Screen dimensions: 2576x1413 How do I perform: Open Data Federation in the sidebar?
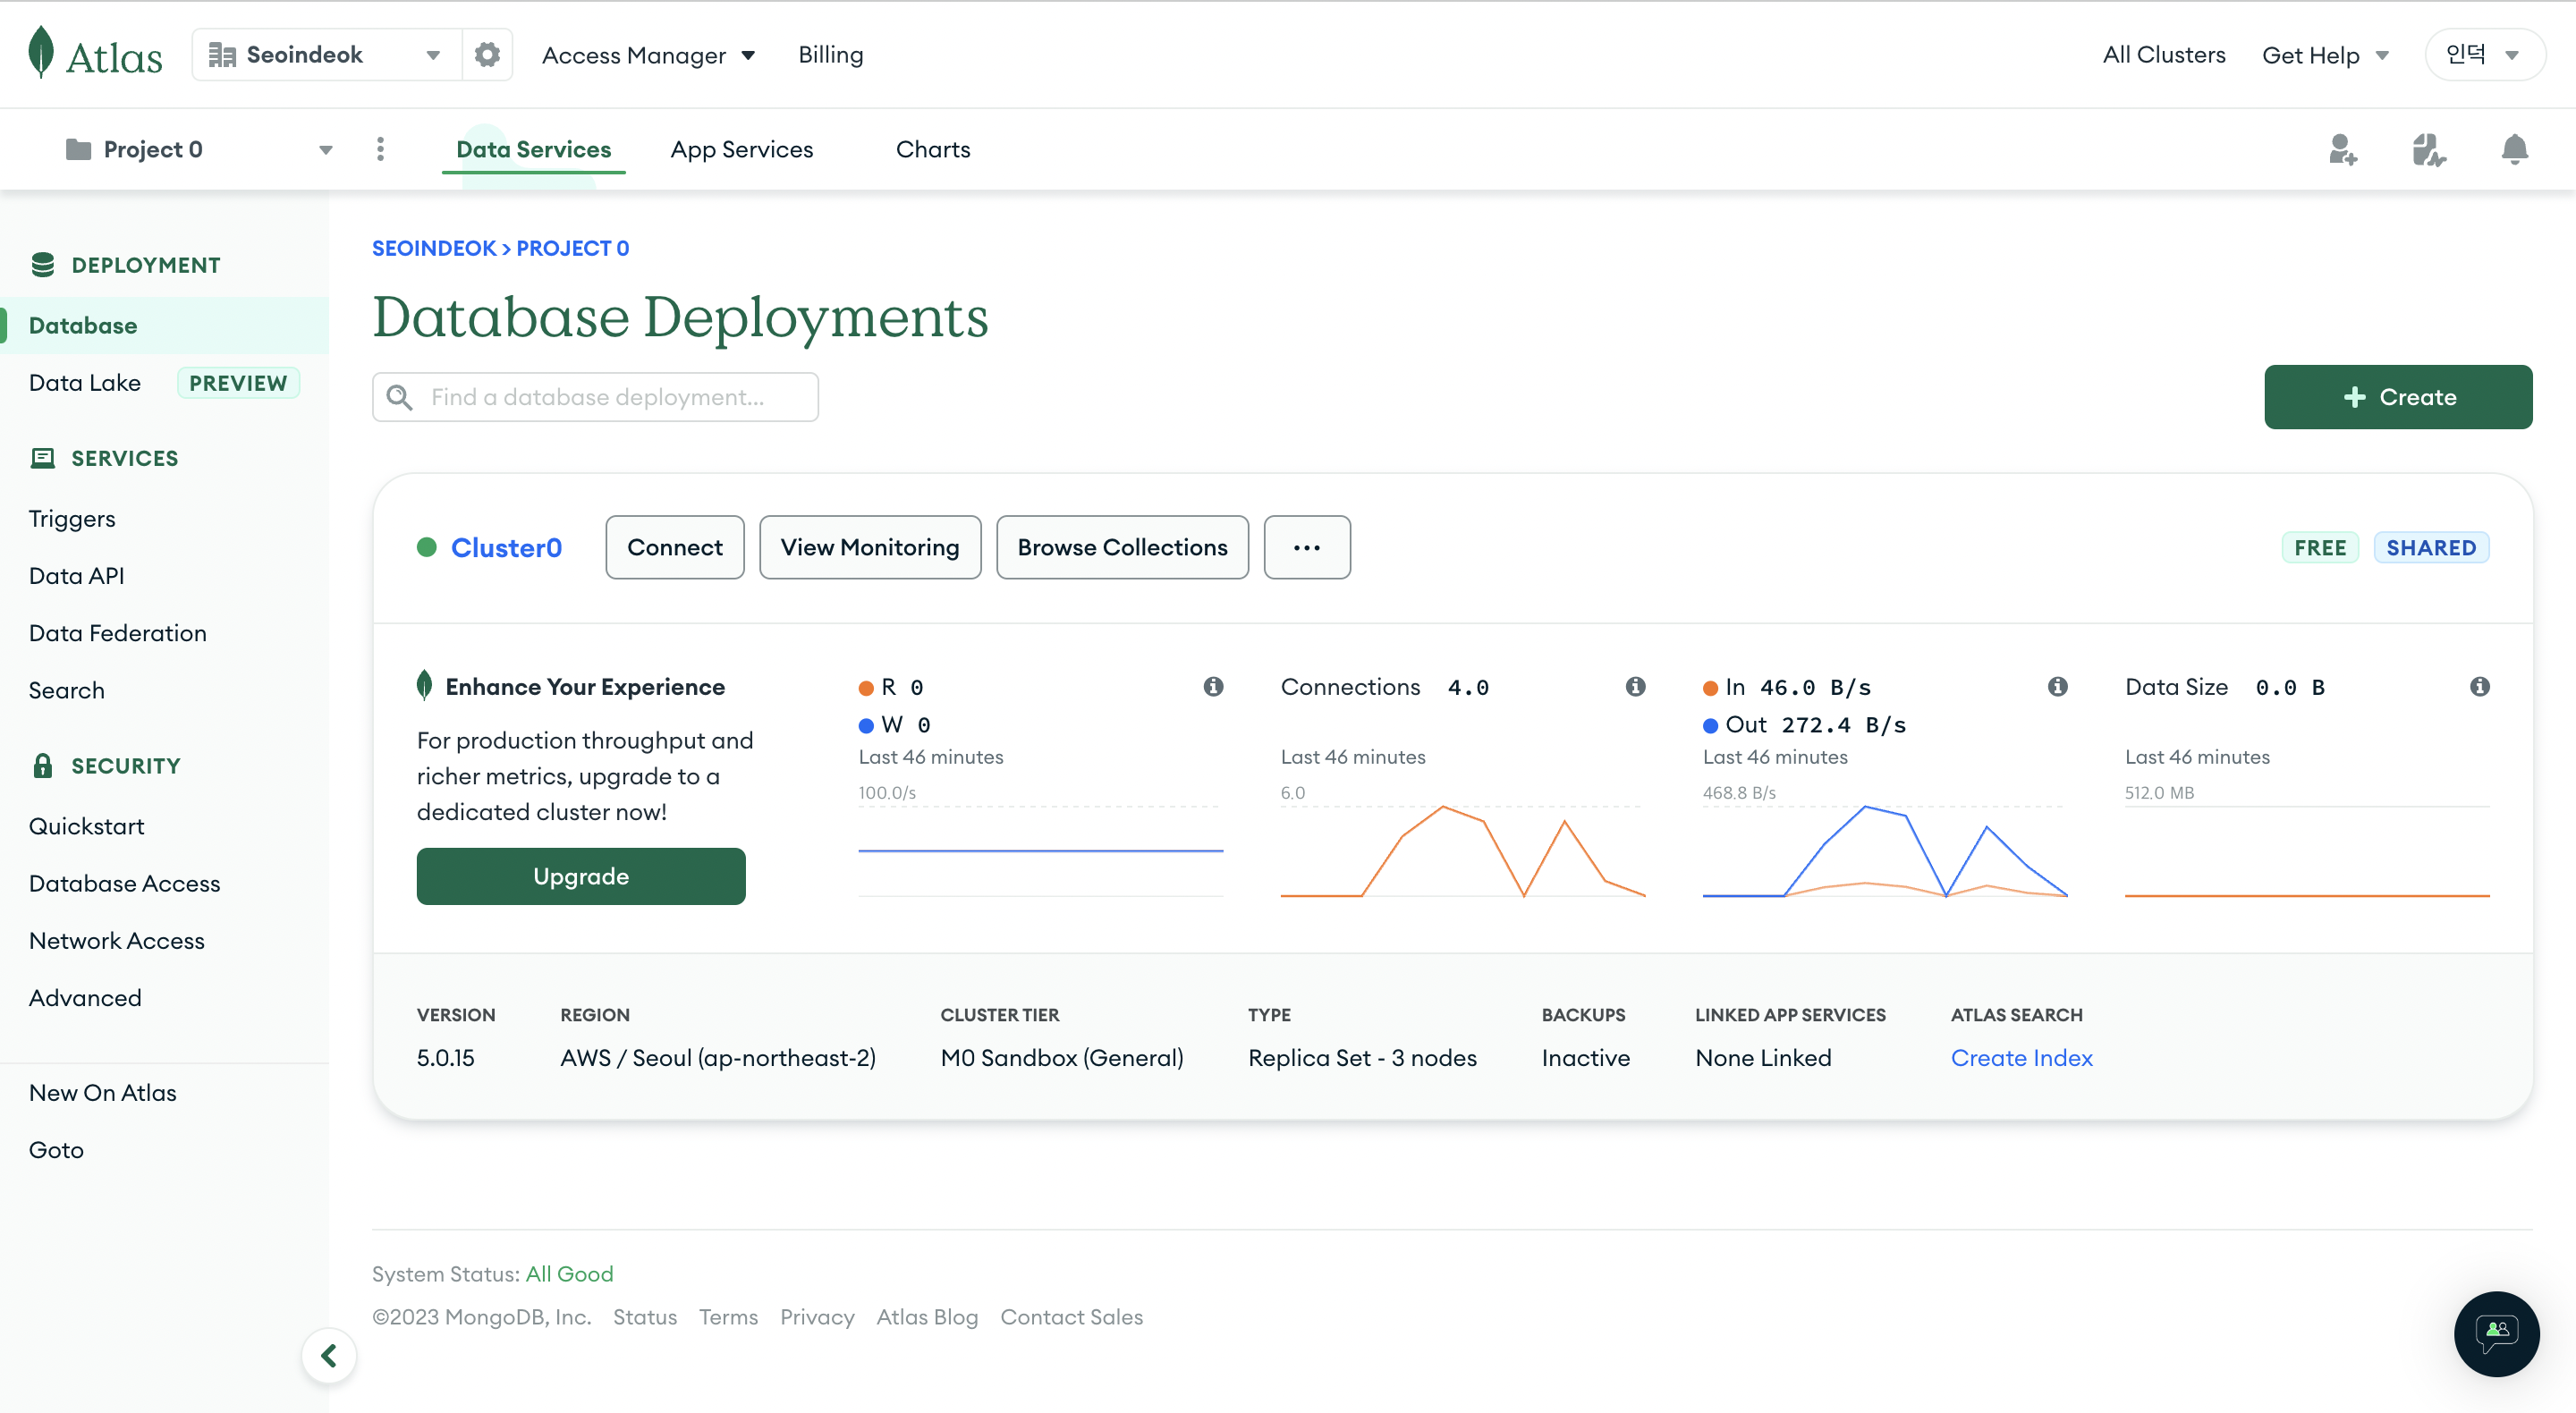118,633
